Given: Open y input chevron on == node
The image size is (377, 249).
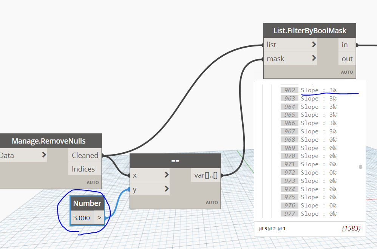Looking at the screenshot, I should [167, 189].
